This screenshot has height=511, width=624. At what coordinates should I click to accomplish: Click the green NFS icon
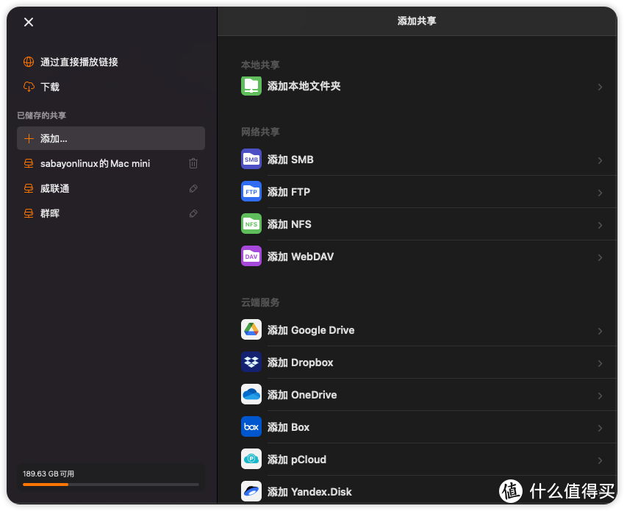[x=251, y=224]
